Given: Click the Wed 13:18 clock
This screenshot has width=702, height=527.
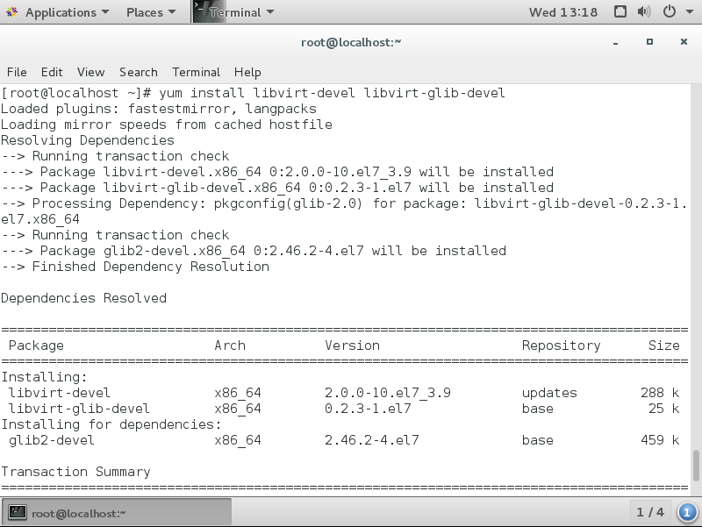Looking at the screenshot, I should click(x=563, y=12).
